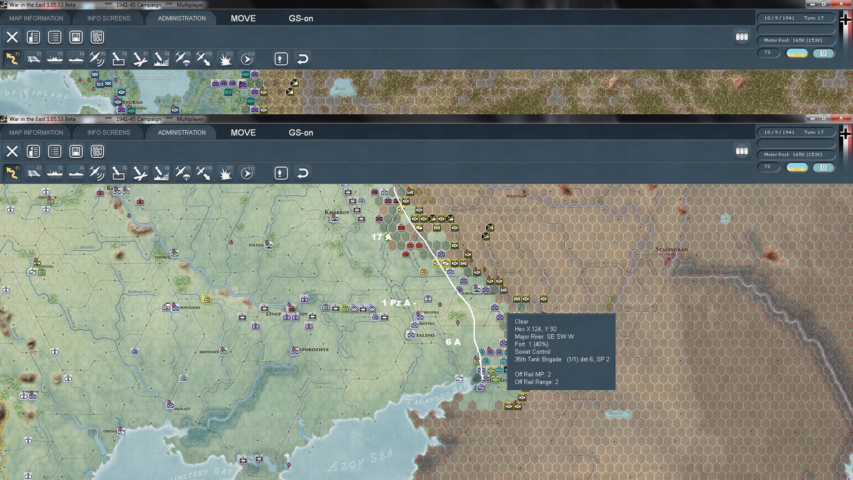Select F3 naval transport in upper window

click(55, 59)
